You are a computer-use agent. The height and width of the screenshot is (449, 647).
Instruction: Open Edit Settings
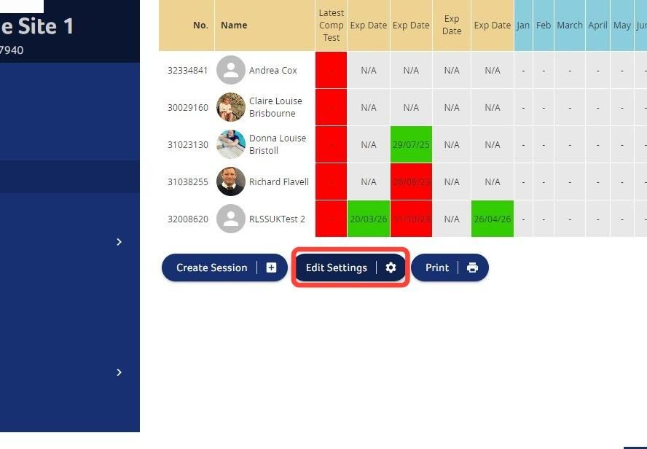pyautogui.click(x=350, y=268)
